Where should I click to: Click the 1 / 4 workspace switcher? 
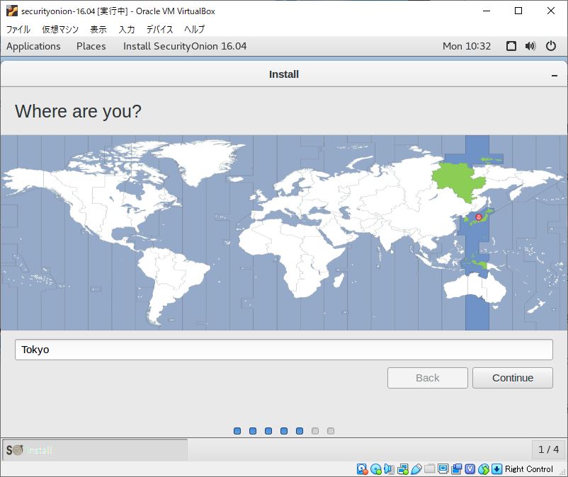548,449
